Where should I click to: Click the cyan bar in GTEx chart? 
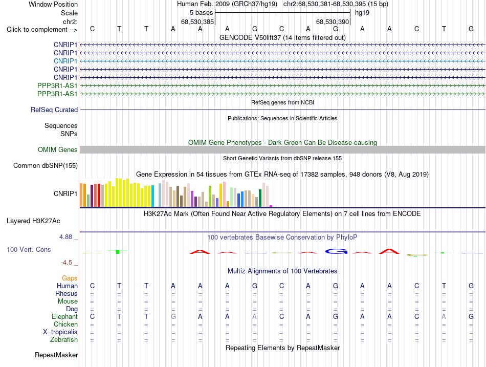152,196
